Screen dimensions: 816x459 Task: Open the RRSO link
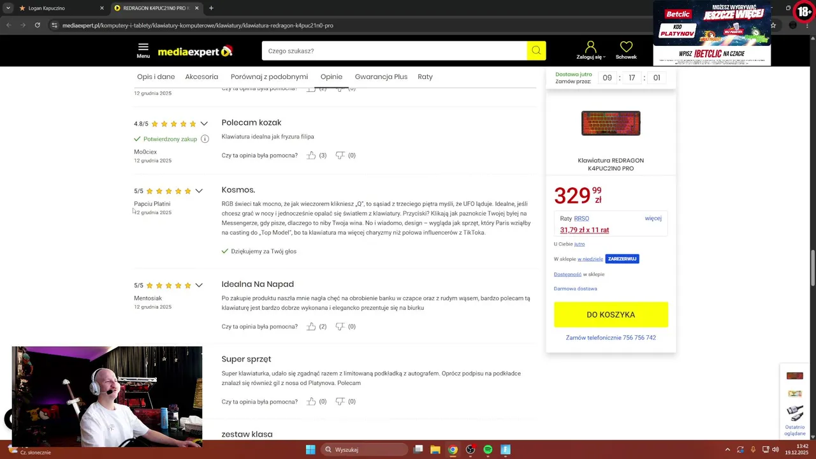click(x=581, y=219)
